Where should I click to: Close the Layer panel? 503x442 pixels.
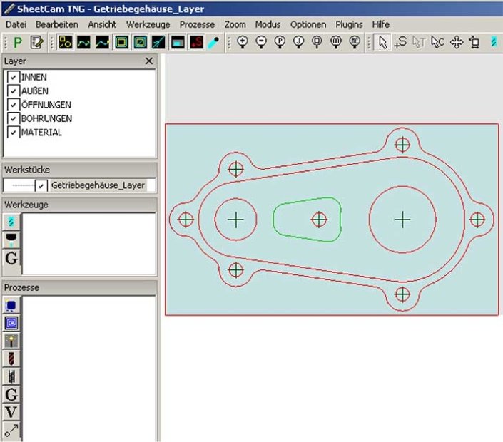coord(149,61)
